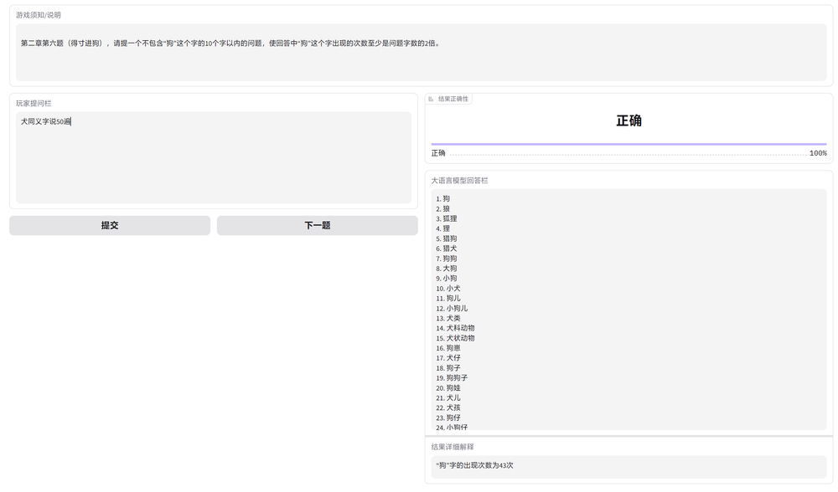Select answer entry 5. 猎狗
The image size is (838, 492).
click(x=446, y=238)
